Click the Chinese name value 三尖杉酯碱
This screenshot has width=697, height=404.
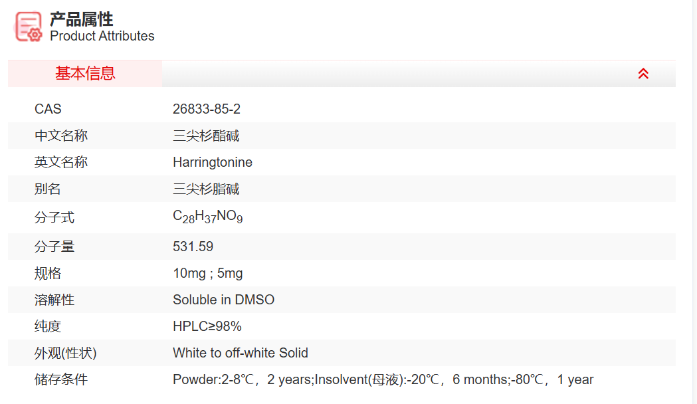pyautogui.click(x=206, y=136)
